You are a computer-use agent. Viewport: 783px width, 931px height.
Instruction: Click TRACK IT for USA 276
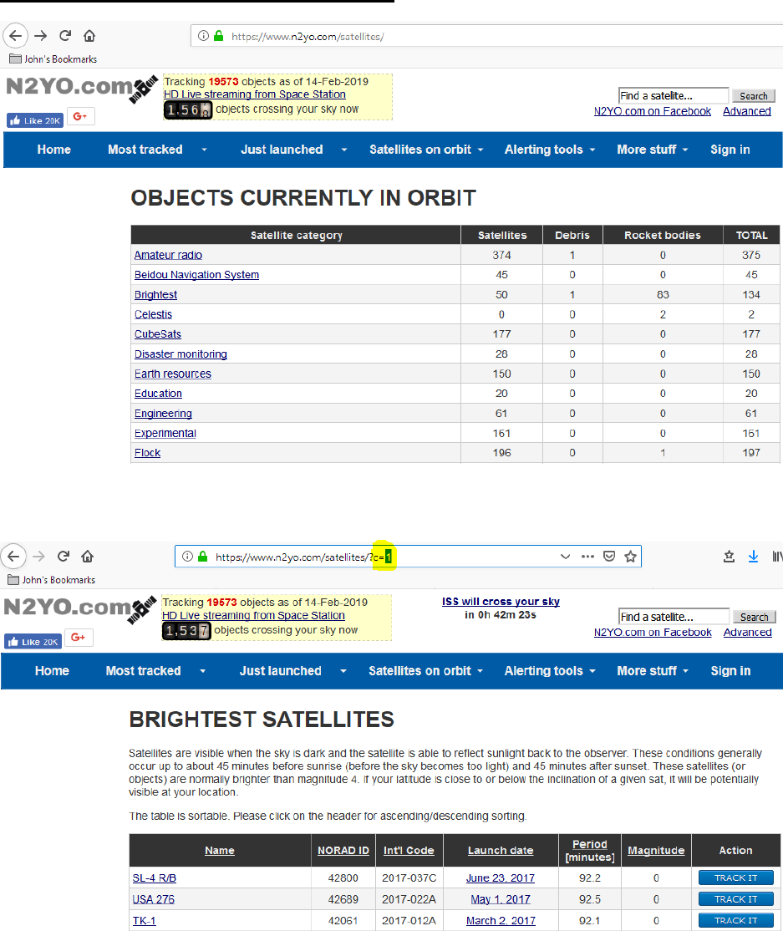point(736,899)
